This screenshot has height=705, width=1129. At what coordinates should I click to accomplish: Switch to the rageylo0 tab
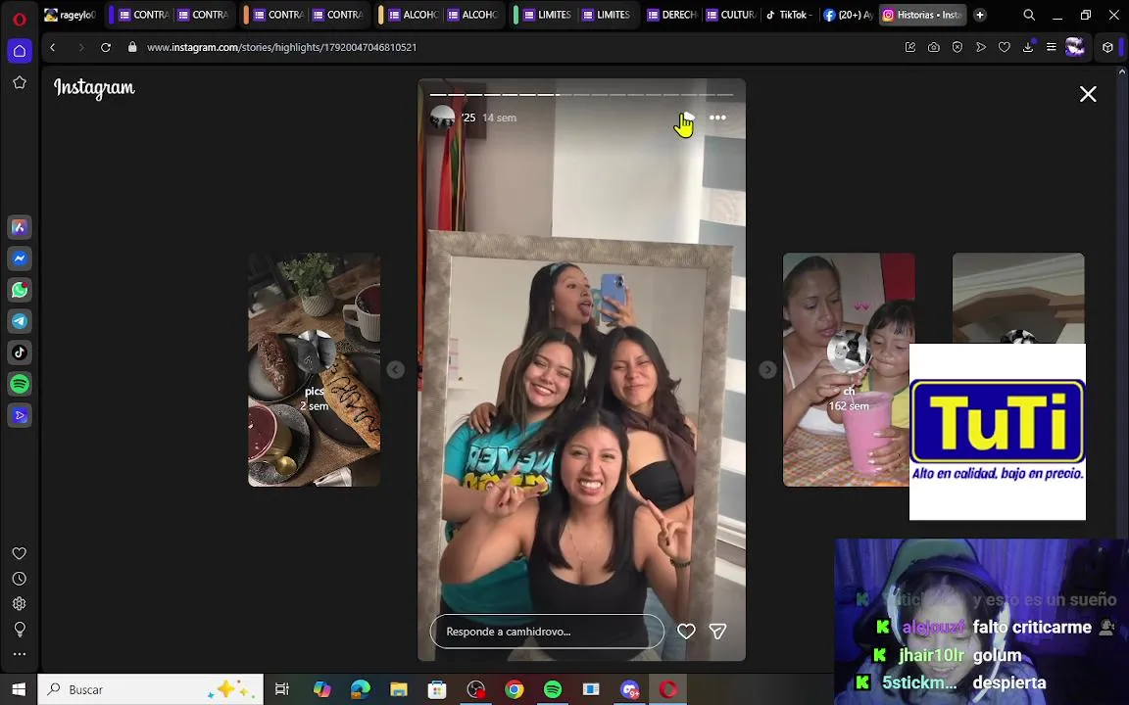pyautogui.click(x=70, y=15)
